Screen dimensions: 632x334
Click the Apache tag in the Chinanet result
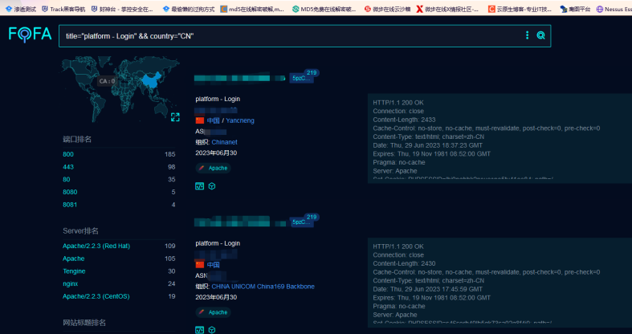(x=214, y=168)
